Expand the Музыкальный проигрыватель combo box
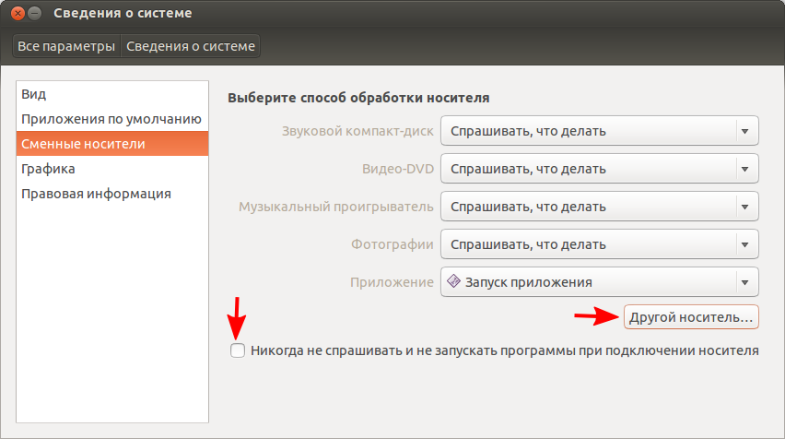Screen dimensions: 785x439 coord(599,207)
